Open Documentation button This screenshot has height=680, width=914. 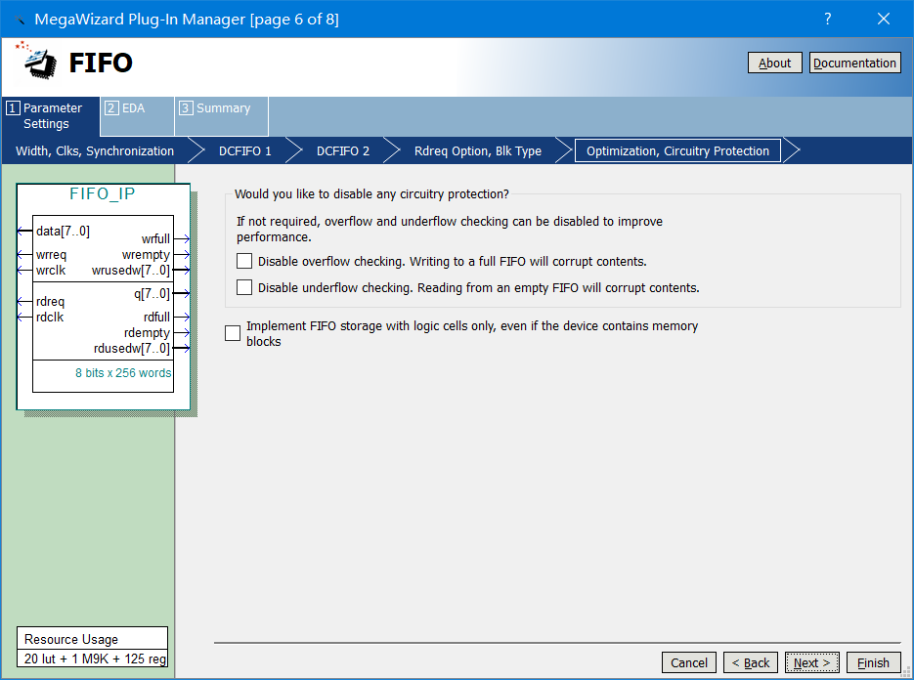point(854,63)
